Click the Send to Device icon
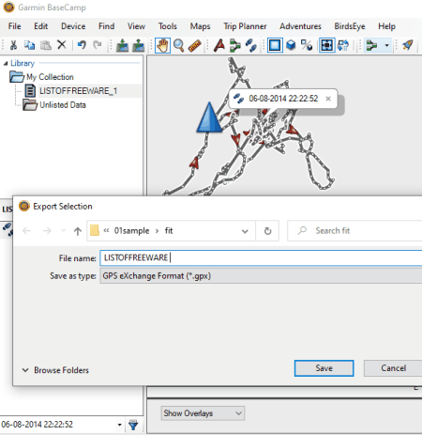Image resolution: width=422 pixels, height=435 pixels. [122, 45]
